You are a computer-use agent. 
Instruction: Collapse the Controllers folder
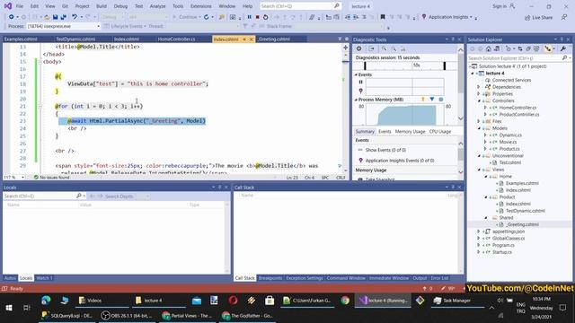coord(479,100)
